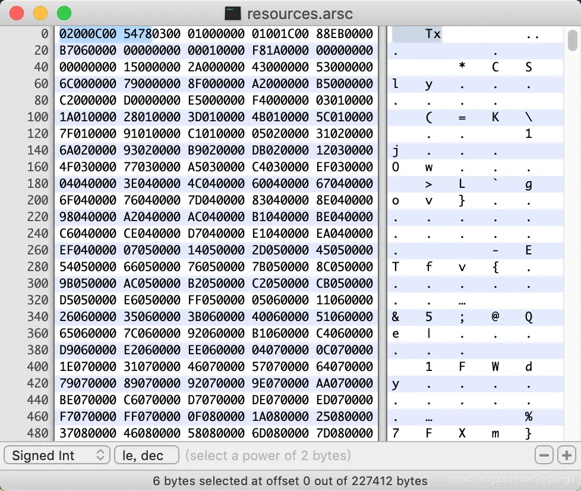Click hex group 15000000

point(152,67)
